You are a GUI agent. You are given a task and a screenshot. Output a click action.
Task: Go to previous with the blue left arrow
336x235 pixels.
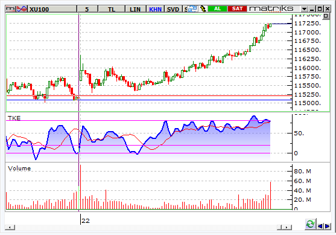[320, 226]
